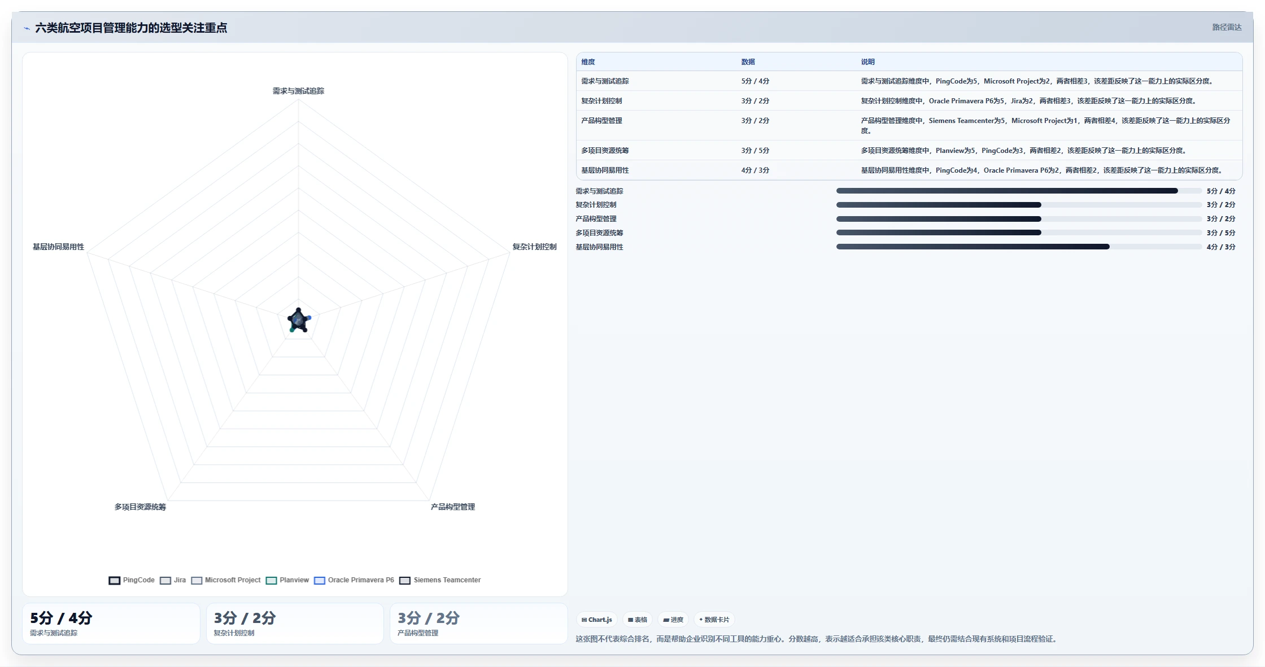
Task: Click the radar chart center data point
Action: click(299, 320)
